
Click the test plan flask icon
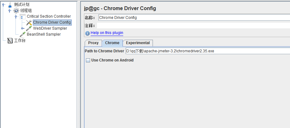tap(10, 5)
